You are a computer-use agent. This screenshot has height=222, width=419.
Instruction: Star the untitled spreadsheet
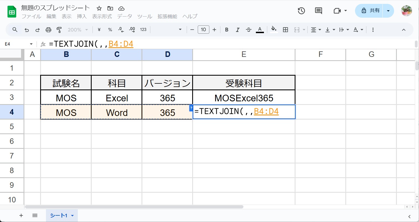pos(99,8)
